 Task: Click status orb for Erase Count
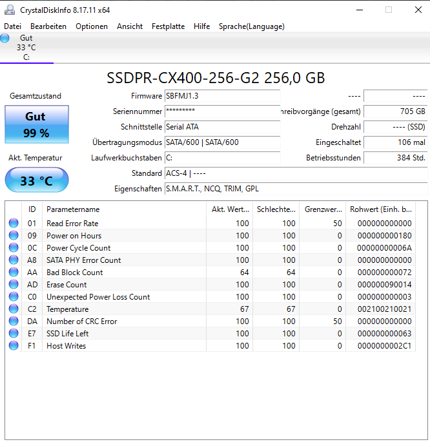[x=14, y=284]
